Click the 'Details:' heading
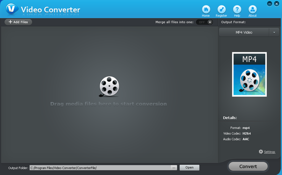The height and width of the screenshot is (175, 282). coord(230,118)
